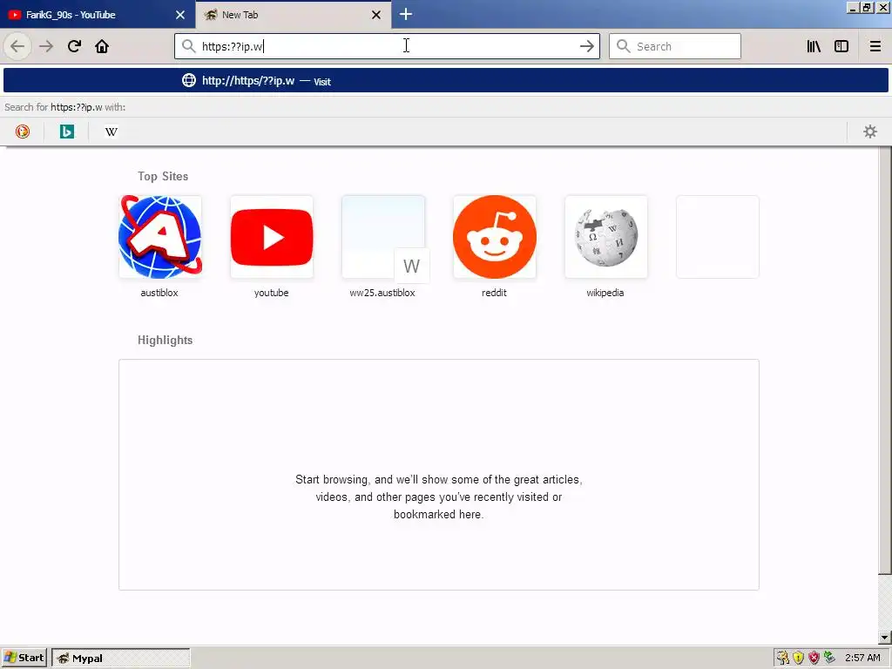
Task: Select the Mypal taskbar button
Action: (120, 659)
